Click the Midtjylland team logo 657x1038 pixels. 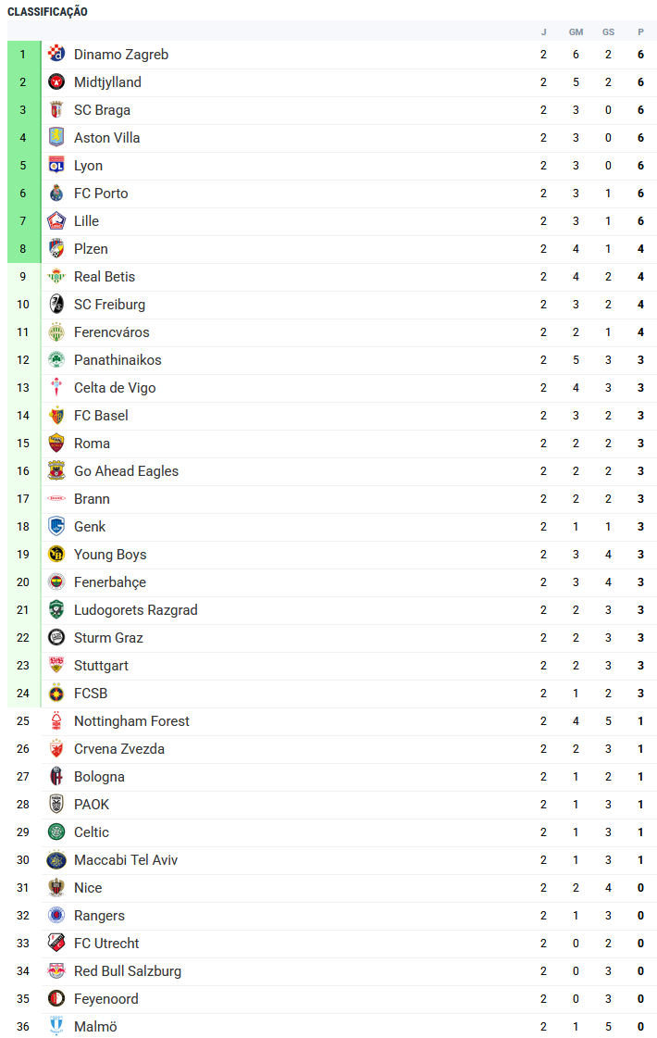point(56,82)
